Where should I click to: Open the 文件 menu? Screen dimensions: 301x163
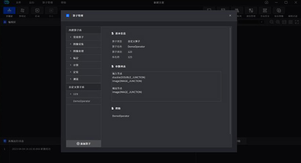click(x=18, y=2)
